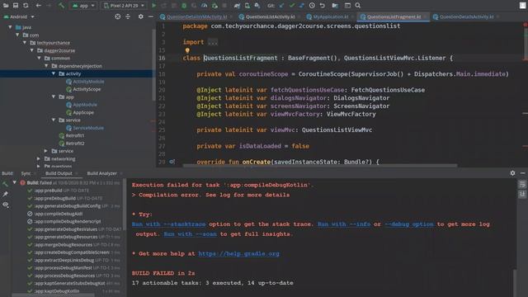Open the Pixel 2 API 29 device dropdown
Viewport: 528px width, 297px height.
(x=125, y=6)
